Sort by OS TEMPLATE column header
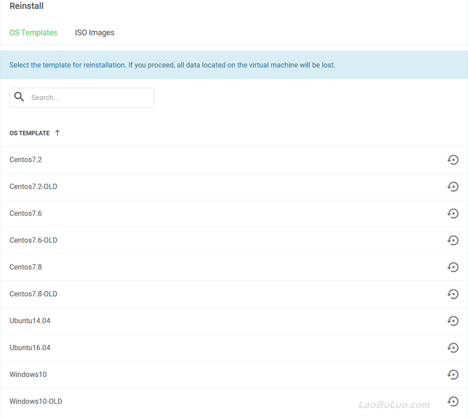 point(30,133)
